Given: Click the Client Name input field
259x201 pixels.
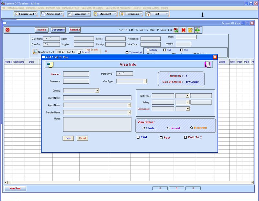Looking at the screenshot, I should click(x=97, y=98).
